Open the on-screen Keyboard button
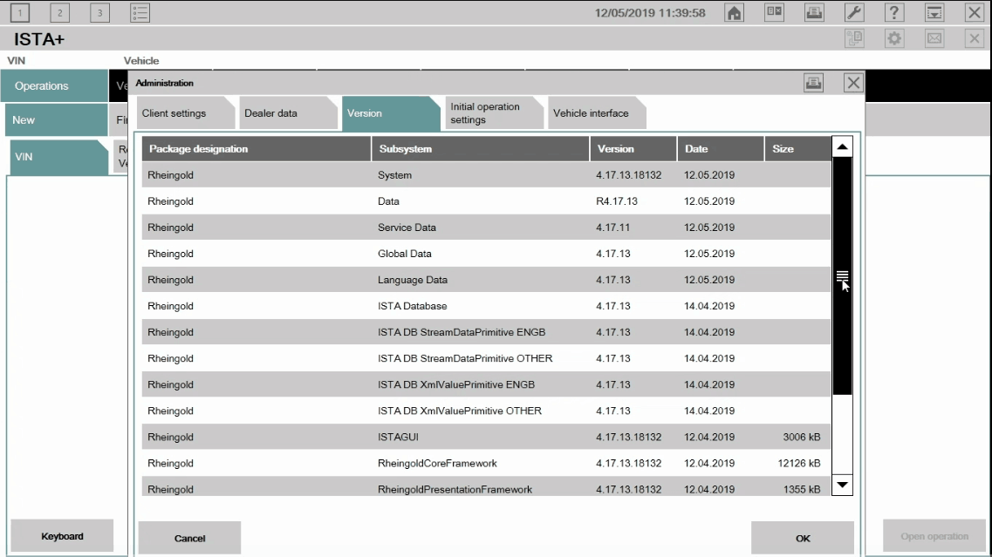The image size is (992, 557). [62, 536]
